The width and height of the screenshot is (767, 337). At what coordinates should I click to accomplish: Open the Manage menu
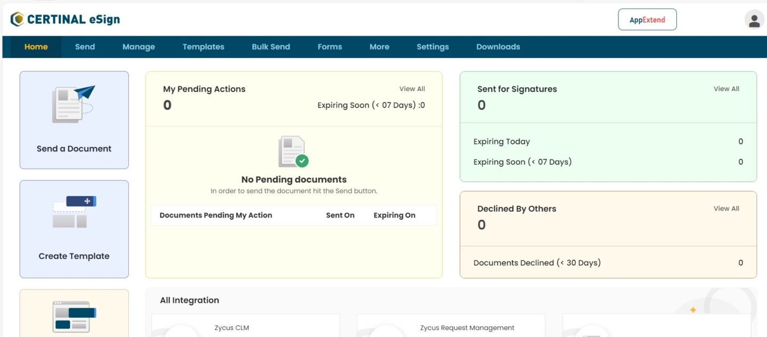pos(138,47)
